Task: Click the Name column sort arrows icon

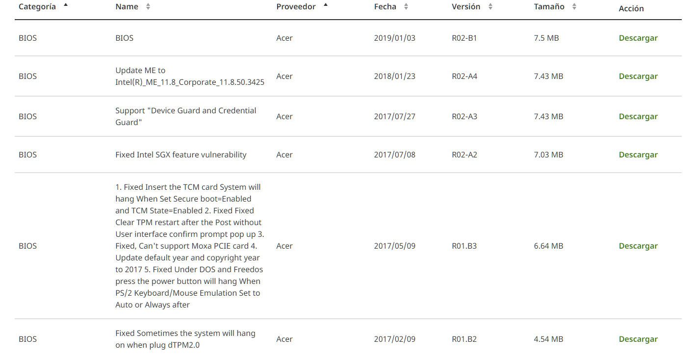Action: pyautogui.click(x=148, y=7)
